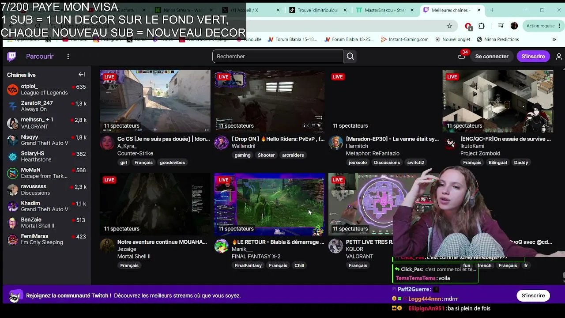Image resolution: width=565 pixels, height=318 pixels.
Task: Select the 'girl' tag on A_Kyra_'s card
Action: point(124,163)
